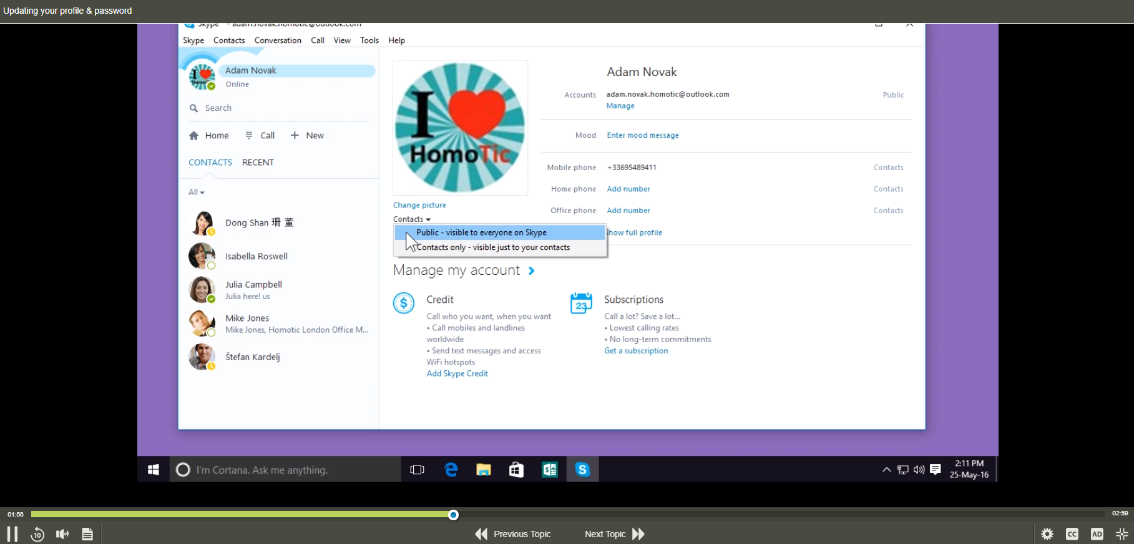
Task: Open Task View on the taskbar
Action: (x=417, y=470)
